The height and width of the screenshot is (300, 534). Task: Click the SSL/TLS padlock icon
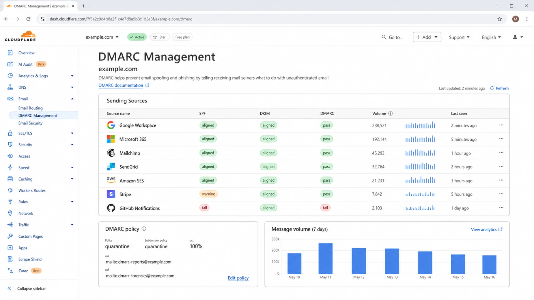coord(10,133)
